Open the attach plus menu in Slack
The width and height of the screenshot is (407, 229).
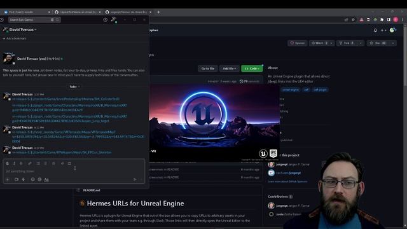tap(8, 179)
